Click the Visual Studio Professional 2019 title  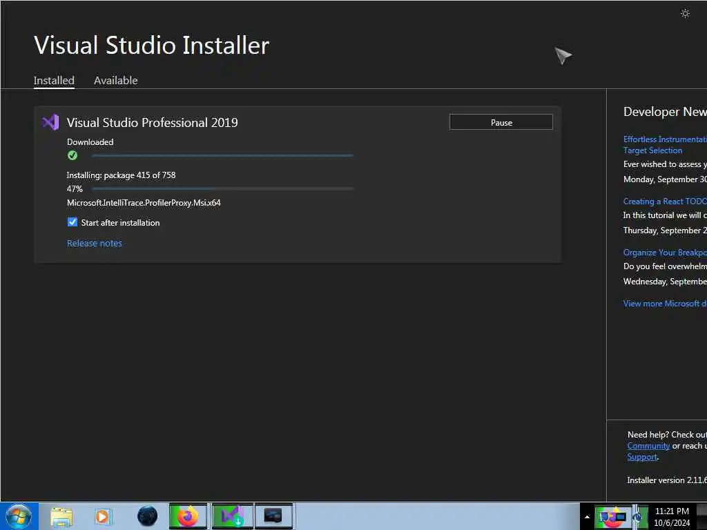point(153,123)
